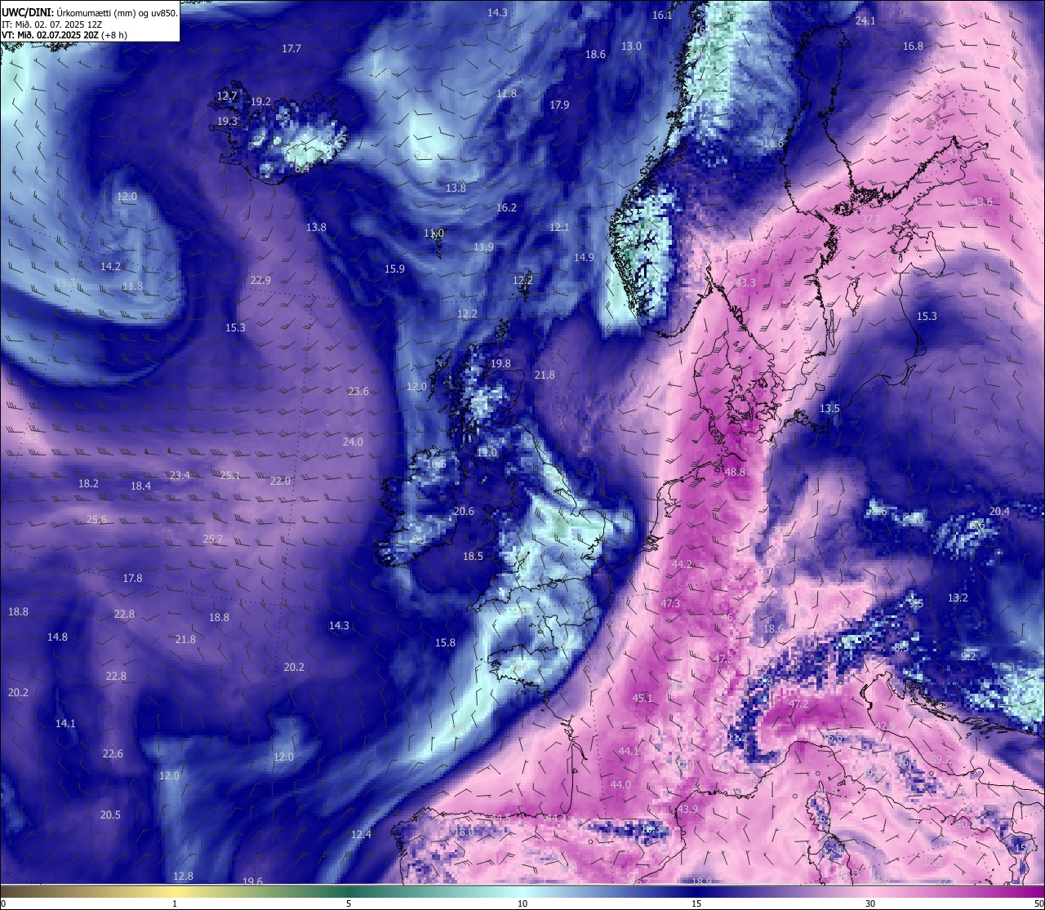The height and width of the screenshot is (910, 1045).
Task: Click the 45.1 value on the map
Action: click(643, 699)
